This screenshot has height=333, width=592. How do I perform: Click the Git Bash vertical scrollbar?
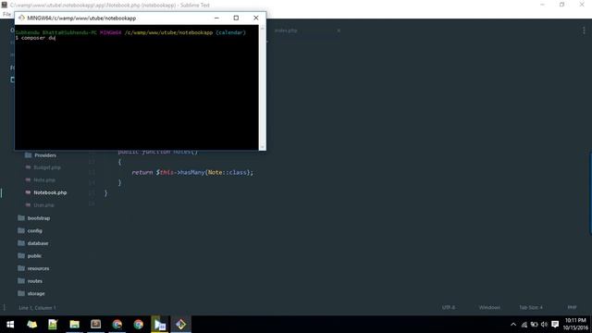pos(263,87)
